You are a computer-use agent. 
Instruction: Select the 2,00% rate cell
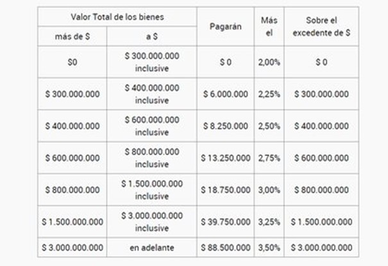269,62
